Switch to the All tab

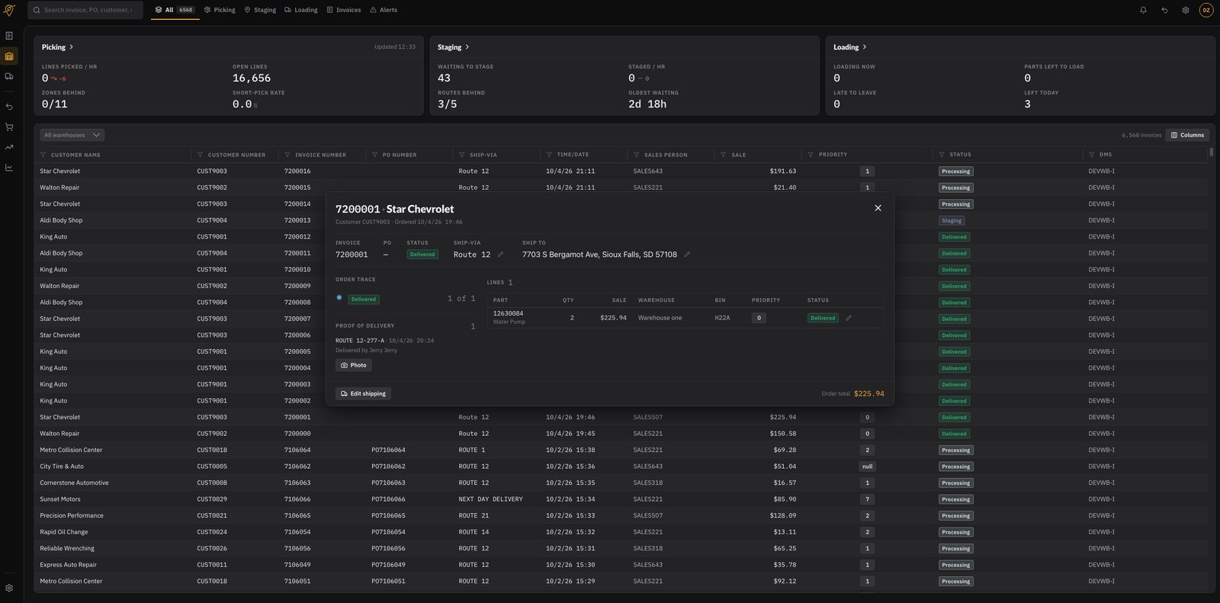coord(175,10)
